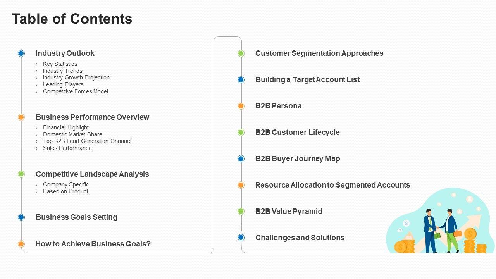Open the Industry Growth Projection entry

[x=76, y=77]
